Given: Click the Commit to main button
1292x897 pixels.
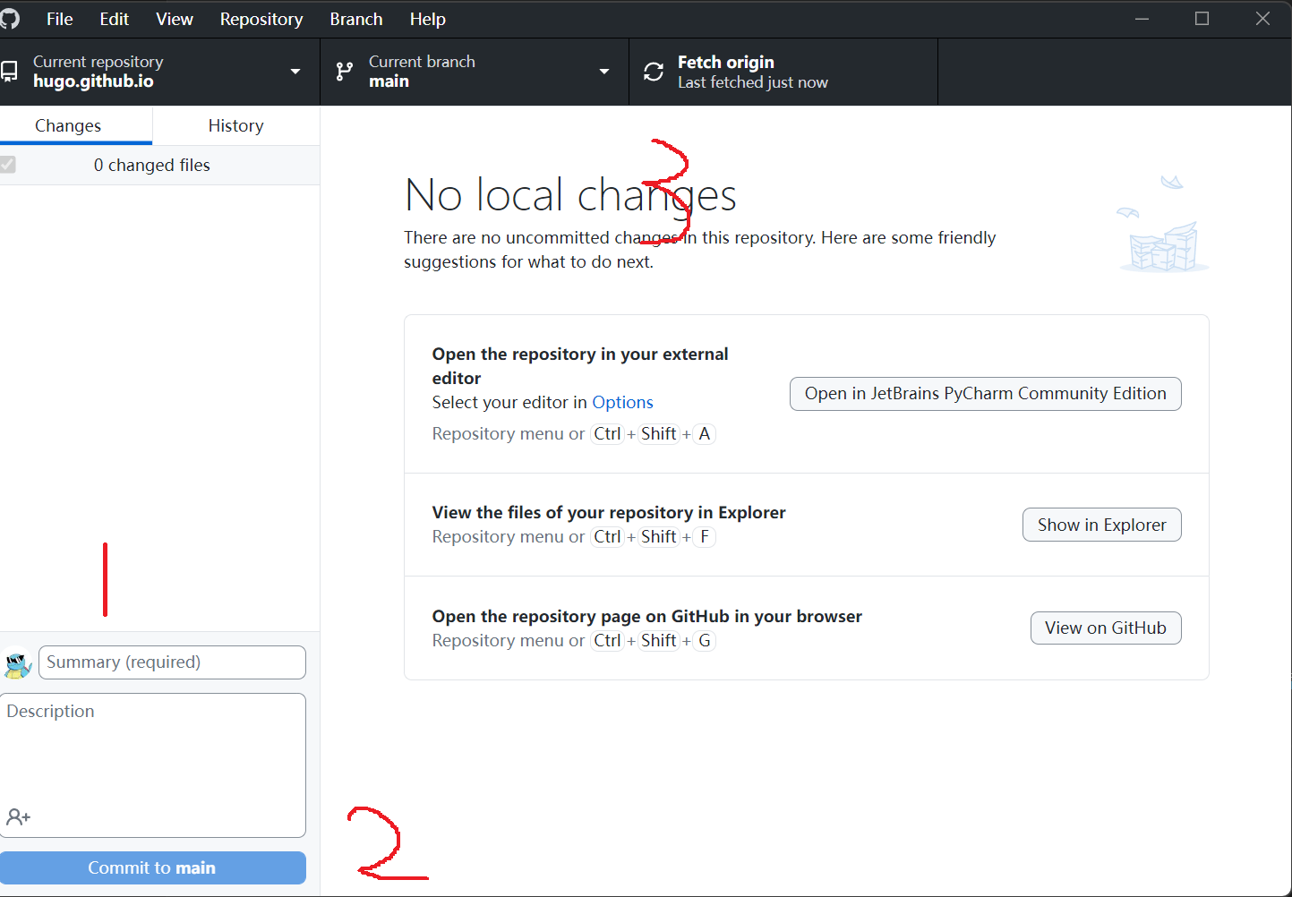Looking at the screenshot, I should (152, 867).
